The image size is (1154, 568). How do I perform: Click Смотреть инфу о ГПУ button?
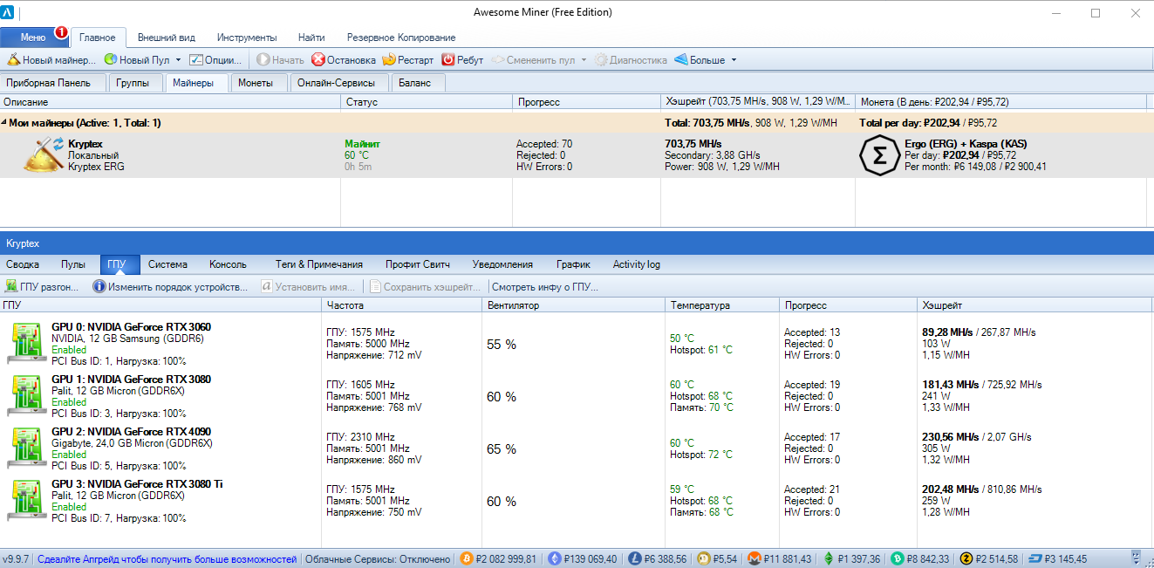545,286
